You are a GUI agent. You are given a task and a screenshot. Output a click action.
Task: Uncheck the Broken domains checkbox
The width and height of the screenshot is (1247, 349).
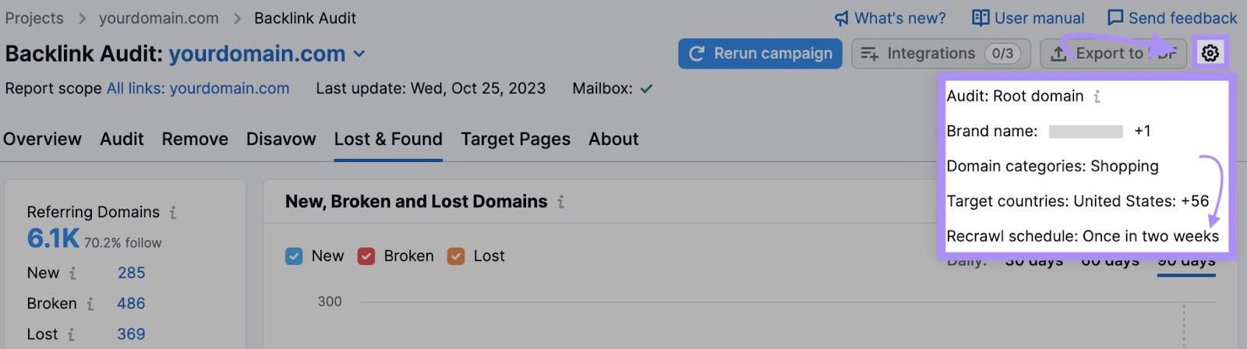point(366,256)
